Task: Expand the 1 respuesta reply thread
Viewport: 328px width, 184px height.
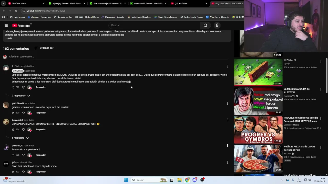Action: click(20, 138)
